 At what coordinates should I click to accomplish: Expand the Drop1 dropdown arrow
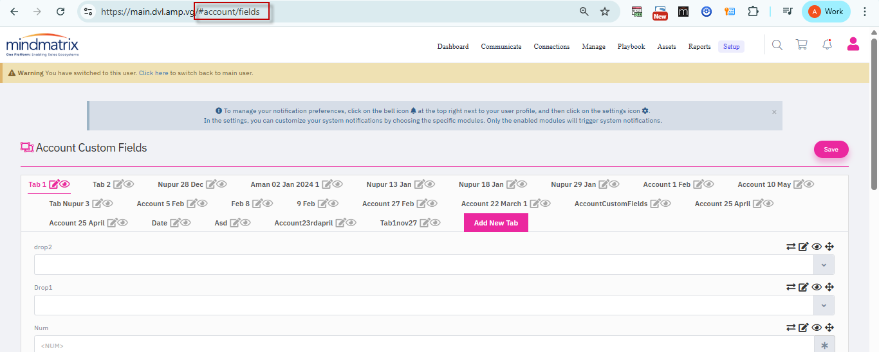pyautogui.click(x=824, y=305)
